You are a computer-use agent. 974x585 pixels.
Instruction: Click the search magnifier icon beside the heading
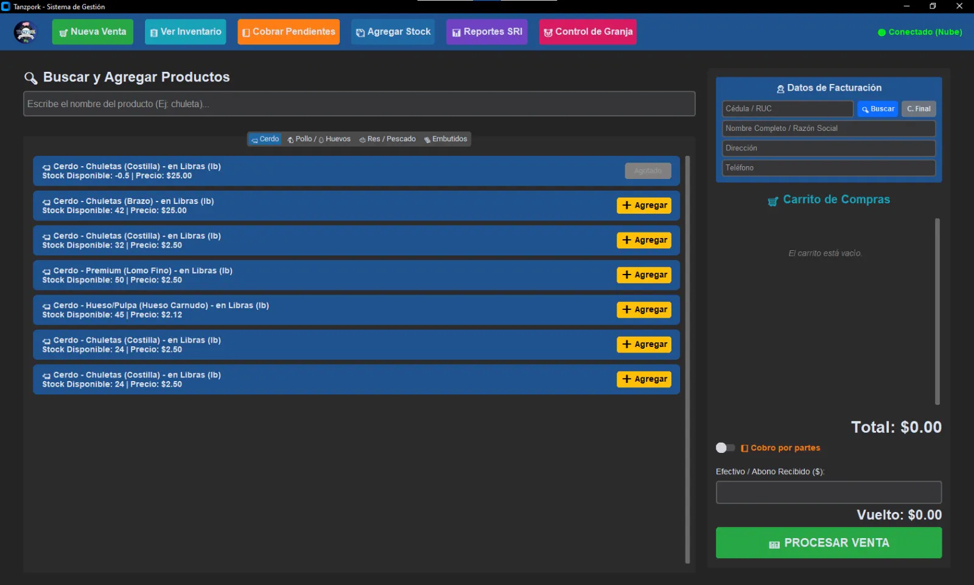[30, 78]
